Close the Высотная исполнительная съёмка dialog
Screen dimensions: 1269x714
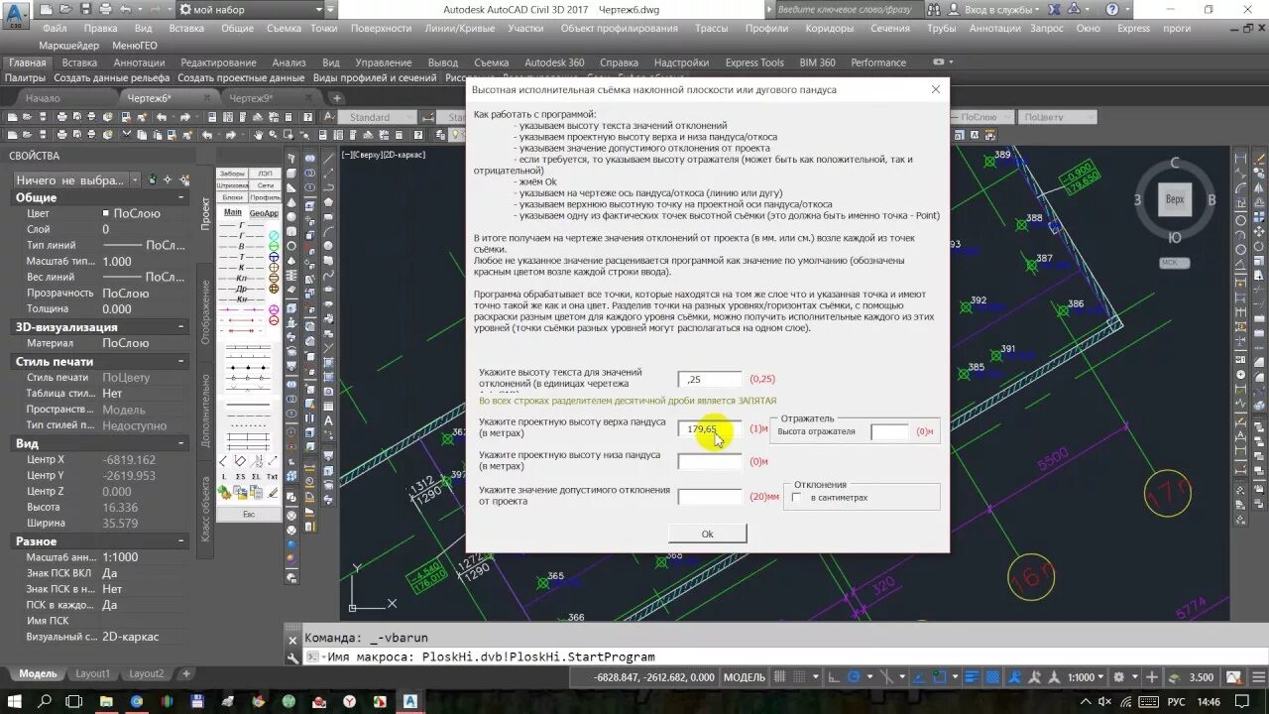pyautogui.click(x=935, y=89)
